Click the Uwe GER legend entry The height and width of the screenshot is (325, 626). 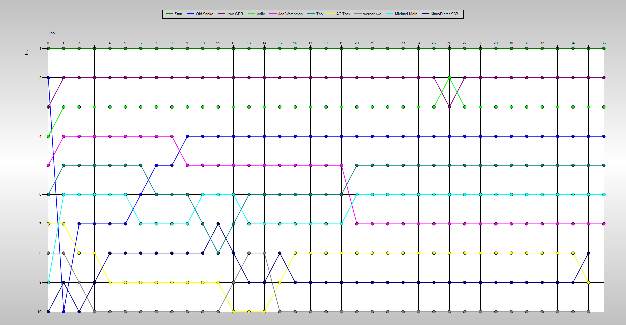click(230, 14)
